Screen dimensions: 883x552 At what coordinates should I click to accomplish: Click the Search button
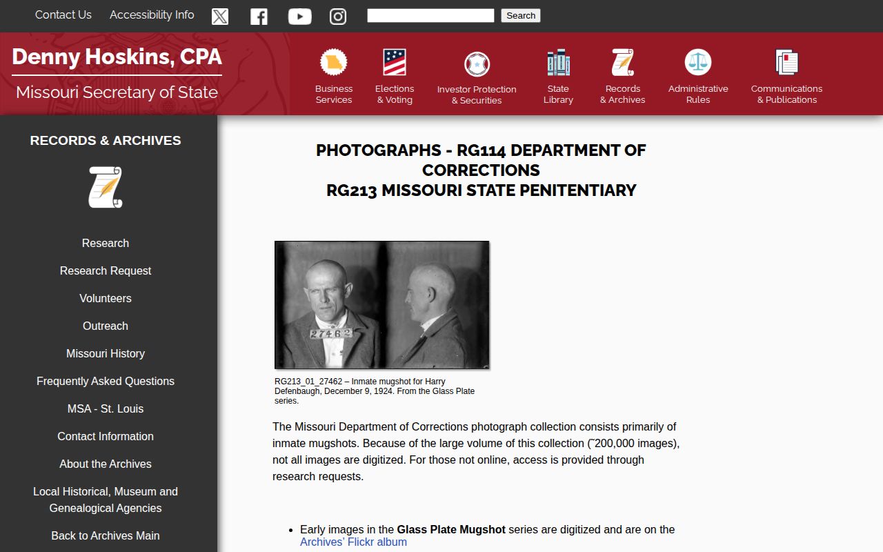coord(521,15)
